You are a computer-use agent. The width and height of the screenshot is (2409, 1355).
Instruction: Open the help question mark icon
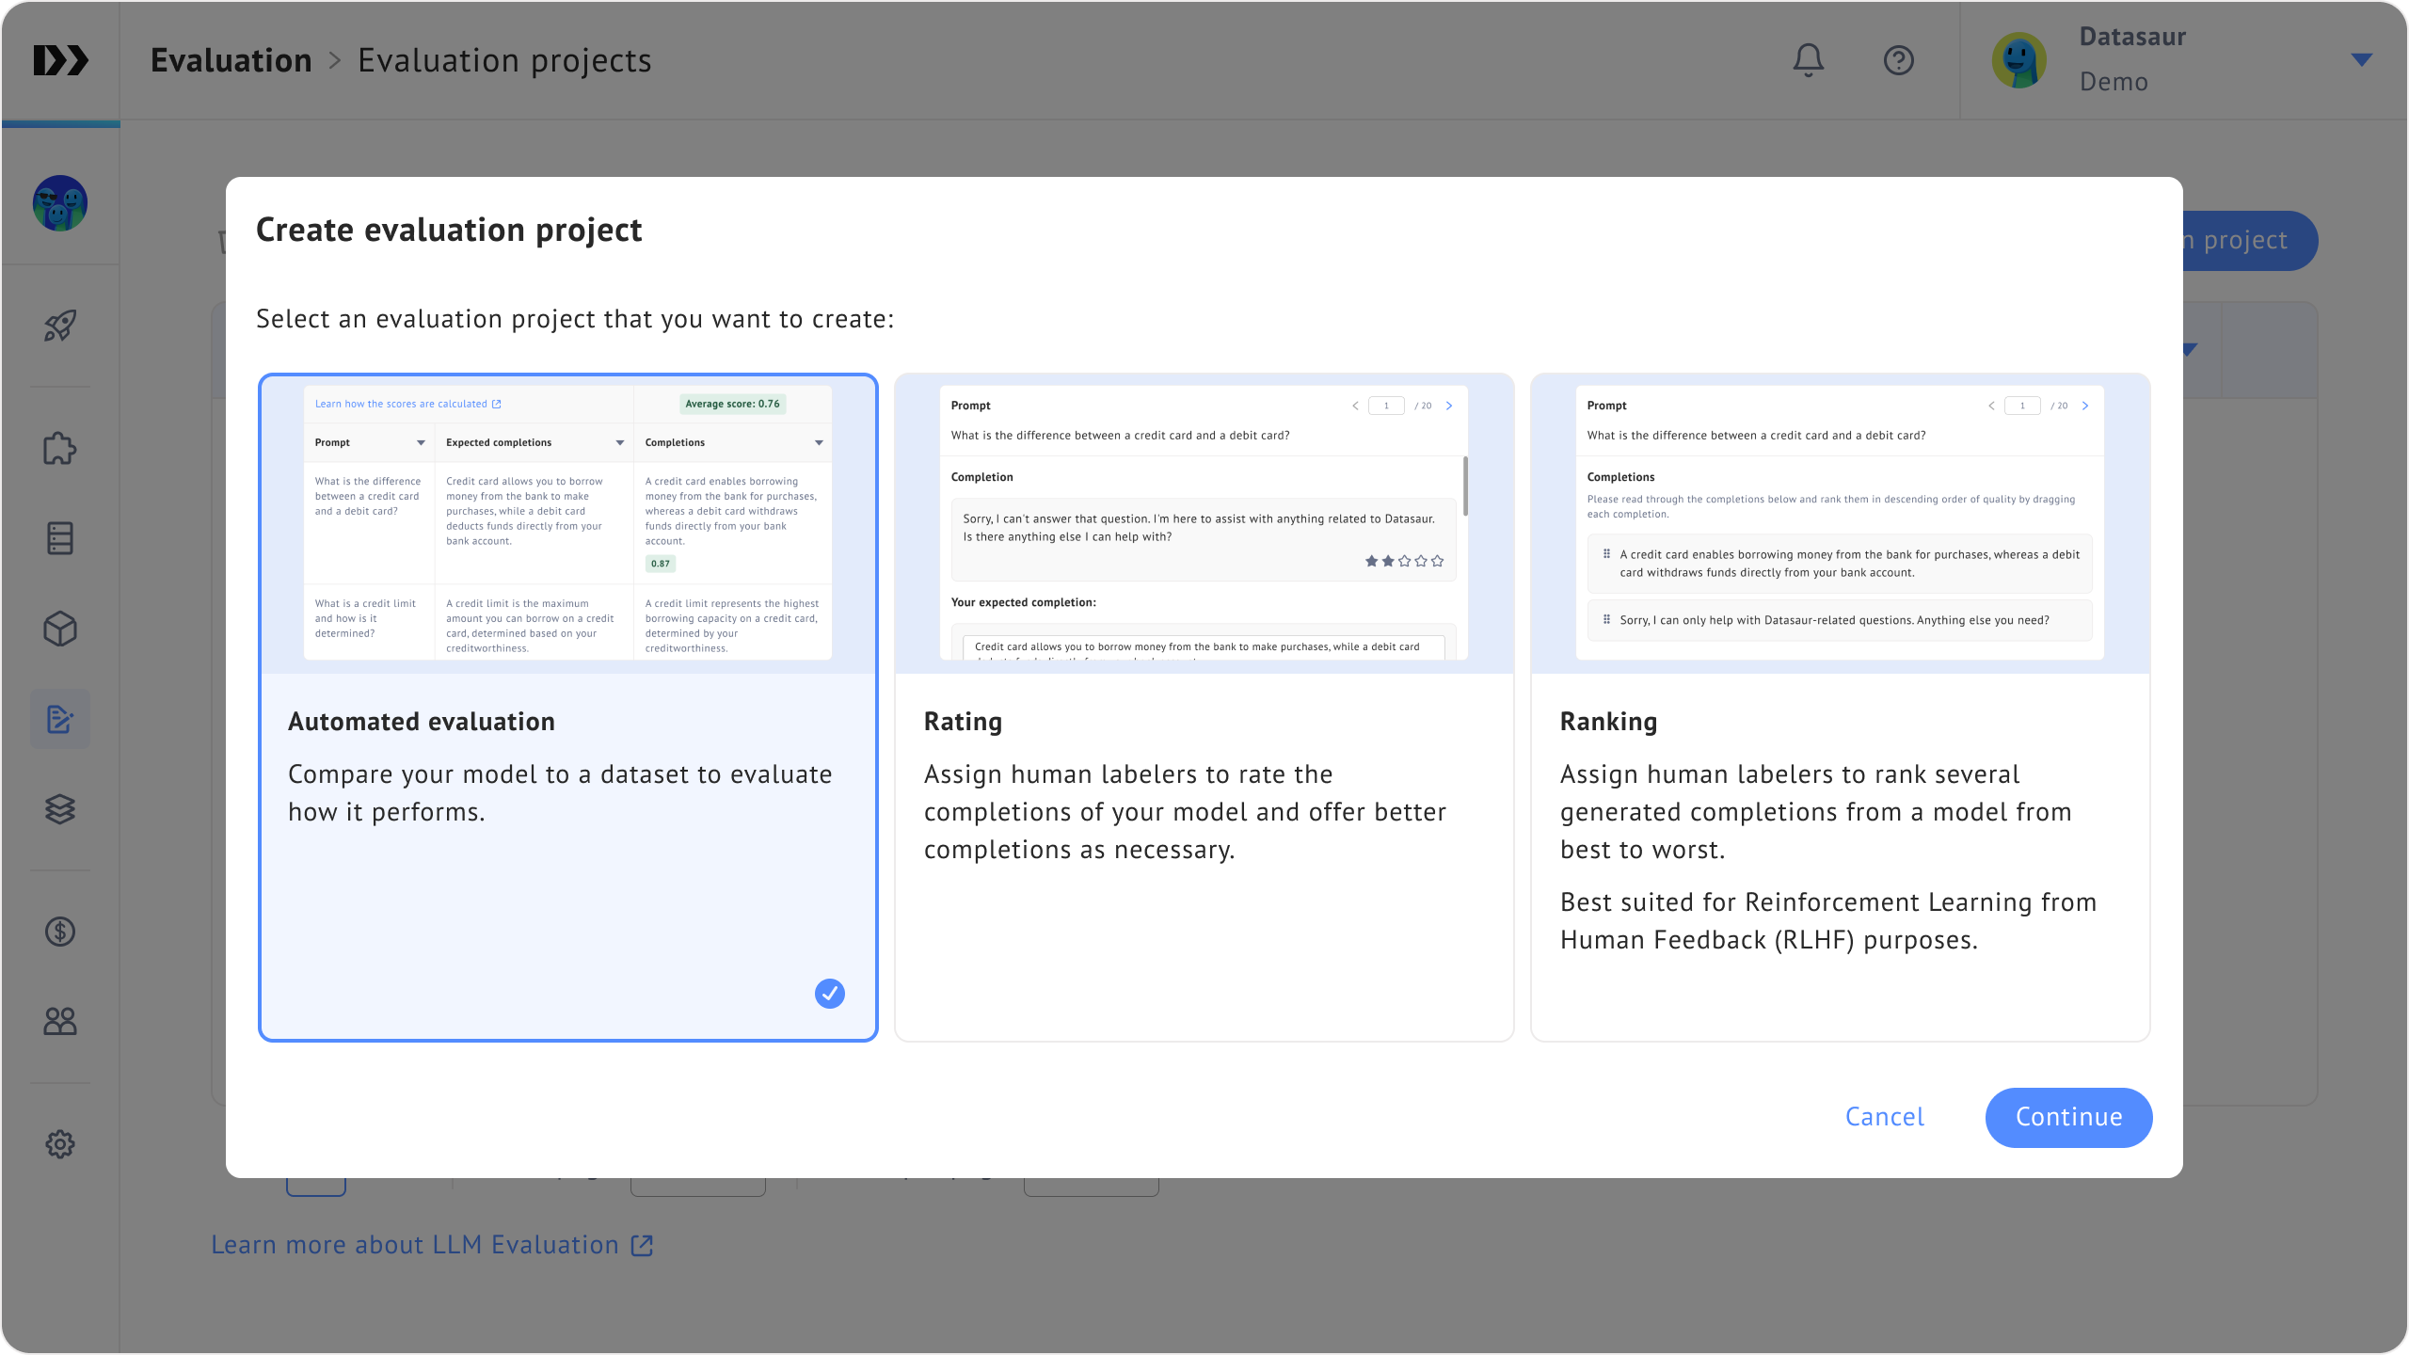pos(1898,60)
